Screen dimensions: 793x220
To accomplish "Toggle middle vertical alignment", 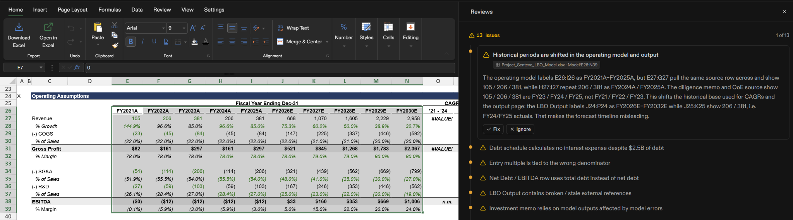I will (232, 28).
